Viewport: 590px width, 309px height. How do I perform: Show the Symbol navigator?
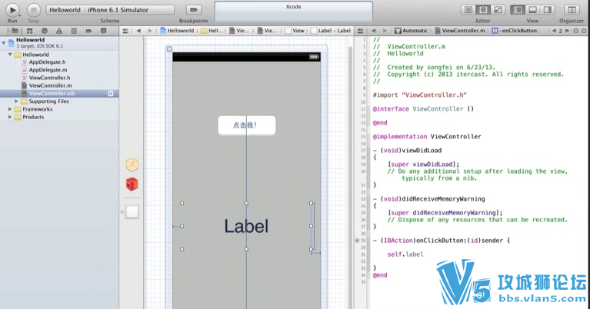click(x=29, y=31)
